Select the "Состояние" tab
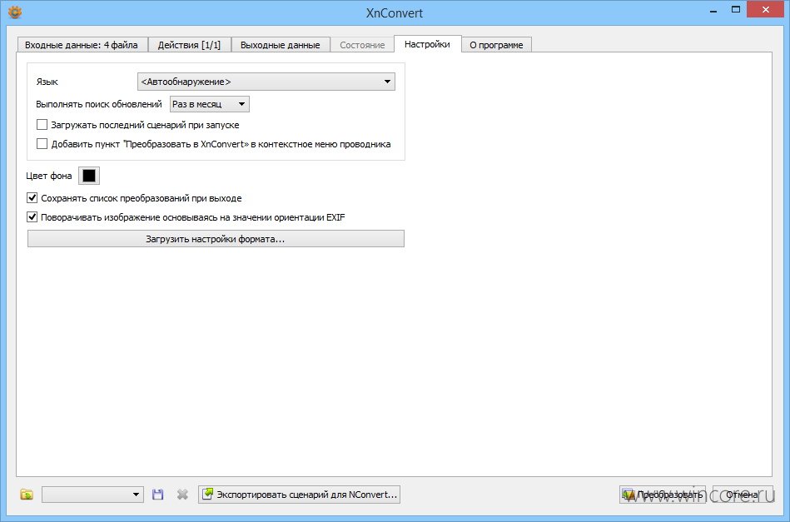Screen dimensions: 790x522 tap(362, 45)
